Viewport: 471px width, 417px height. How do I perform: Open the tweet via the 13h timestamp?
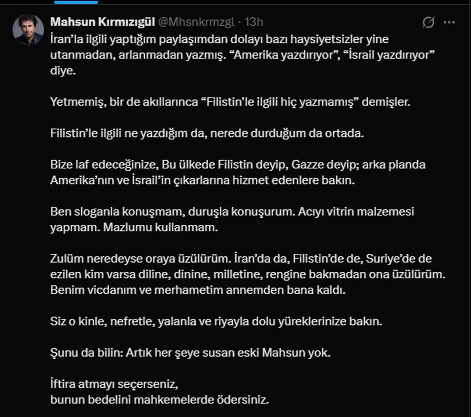pos(255,22)
